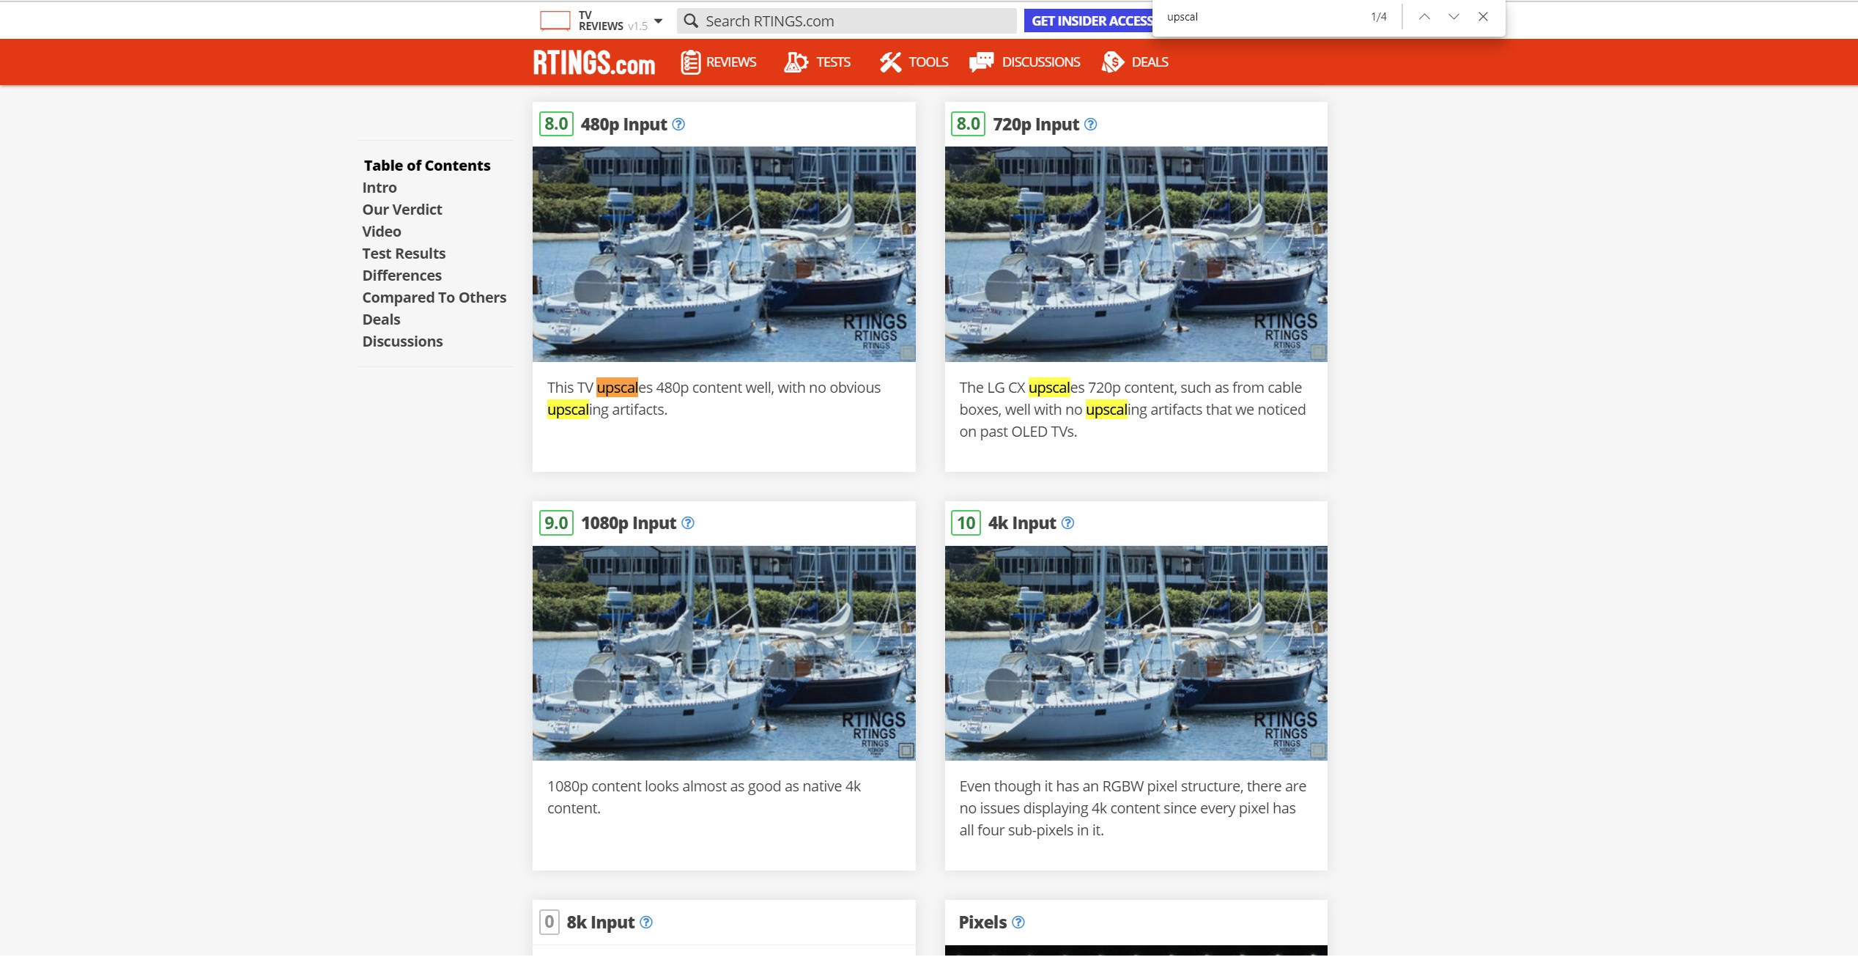Click the Deals section icon
This screenshot has height=957, width=1858.
click(x=1111, y=61)
